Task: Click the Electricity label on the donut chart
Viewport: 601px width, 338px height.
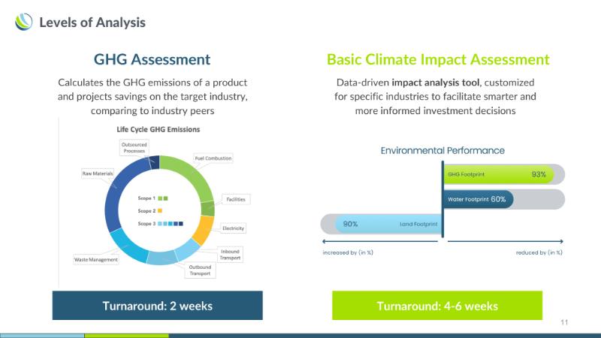Action: 233,228
